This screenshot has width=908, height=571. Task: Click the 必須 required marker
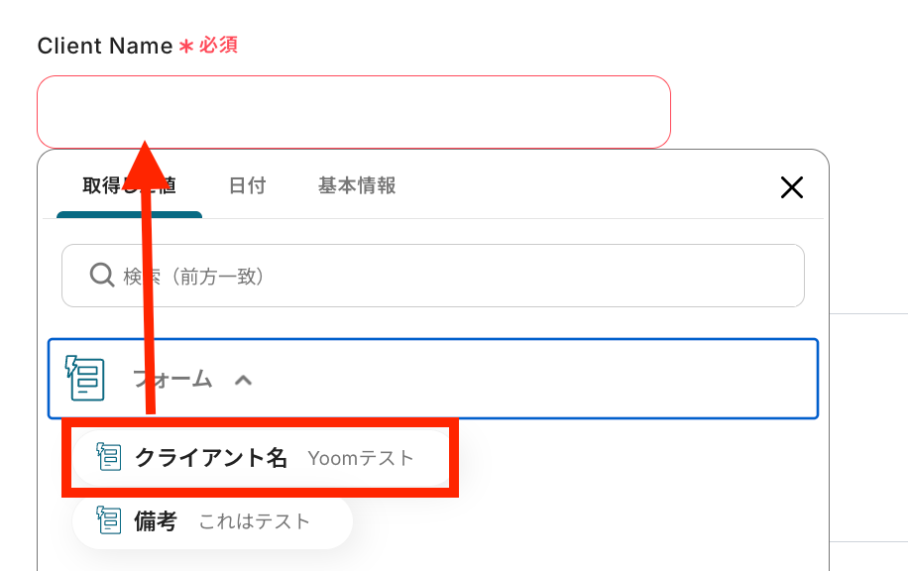point(218,46)
